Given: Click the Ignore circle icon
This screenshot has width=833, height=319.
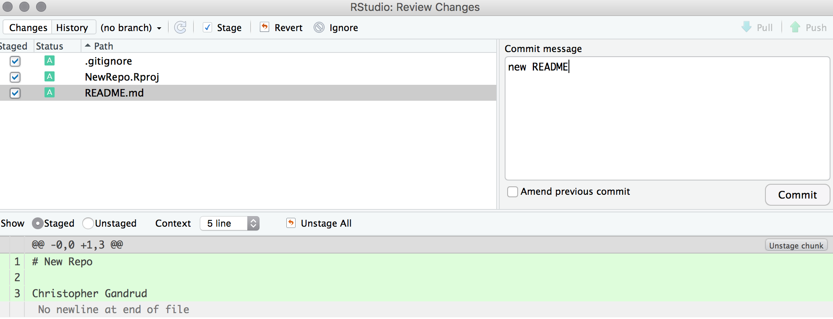Looking at the screenshot, I should pyautogui.click(x=319, y=27).
